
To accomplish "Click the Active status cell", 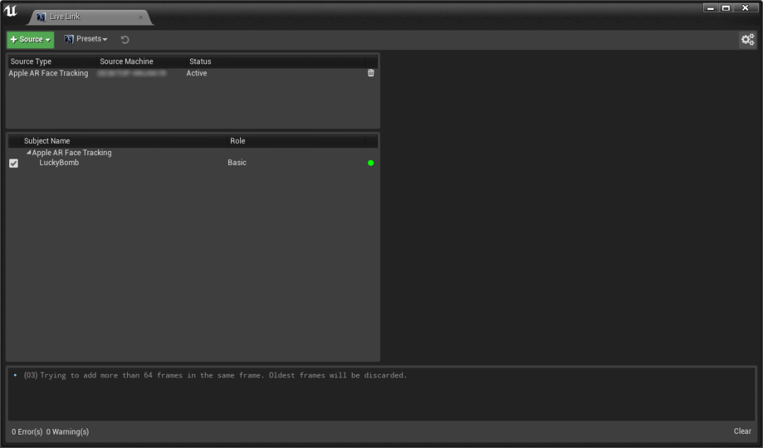I will [196, 73].
